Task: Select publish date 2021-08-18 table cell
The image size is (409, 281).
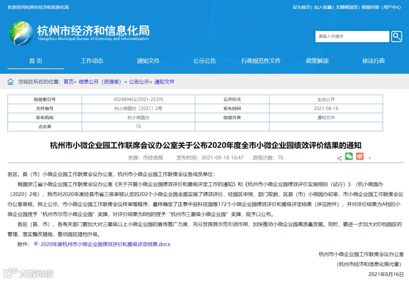Action: click(x=326, y=108)
